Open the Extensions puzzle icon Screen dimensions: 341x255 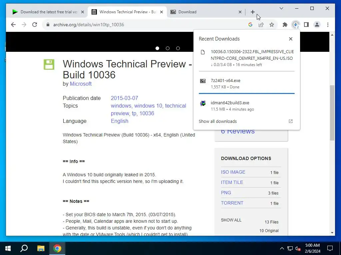point(285,25)
